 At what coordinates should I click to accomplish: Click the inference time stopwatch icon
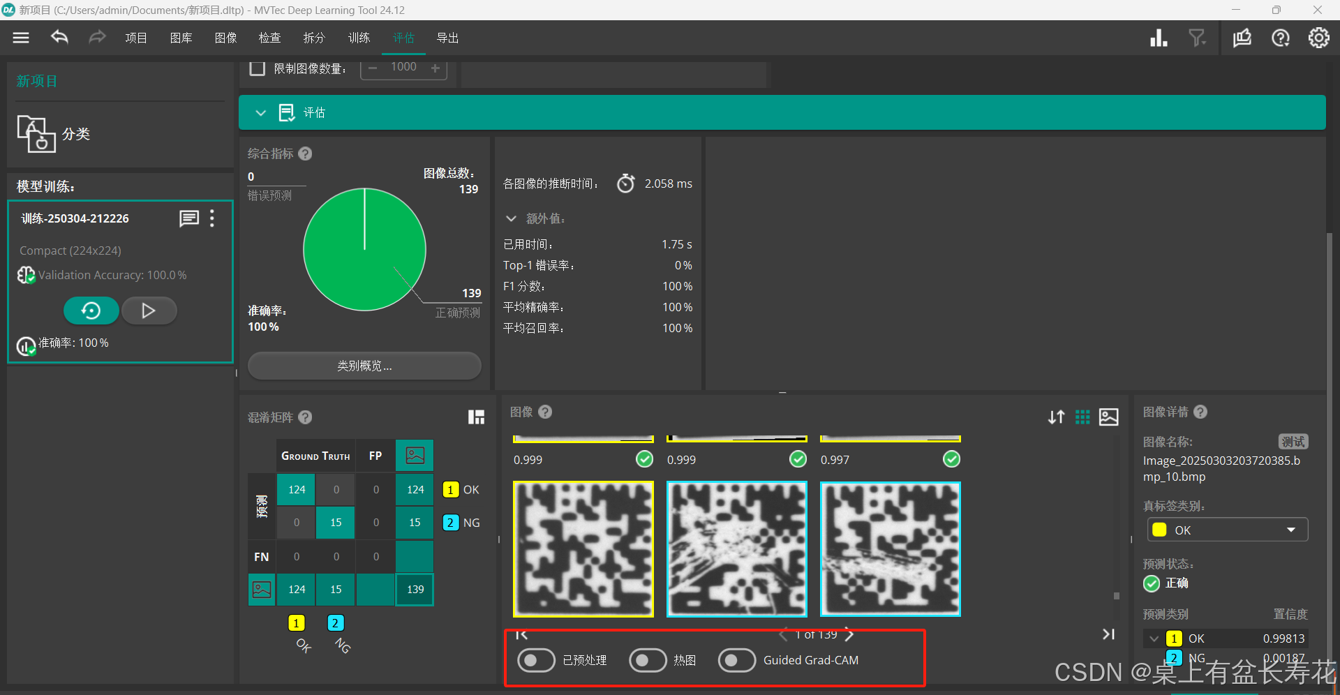point(626,183)
